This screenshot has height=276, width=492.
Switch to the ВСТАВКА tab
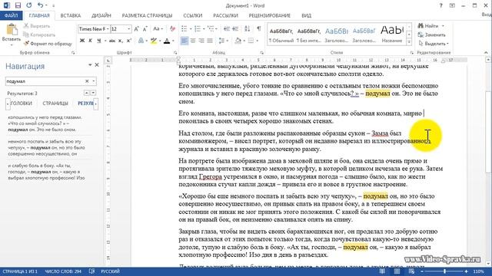point(71,15)
